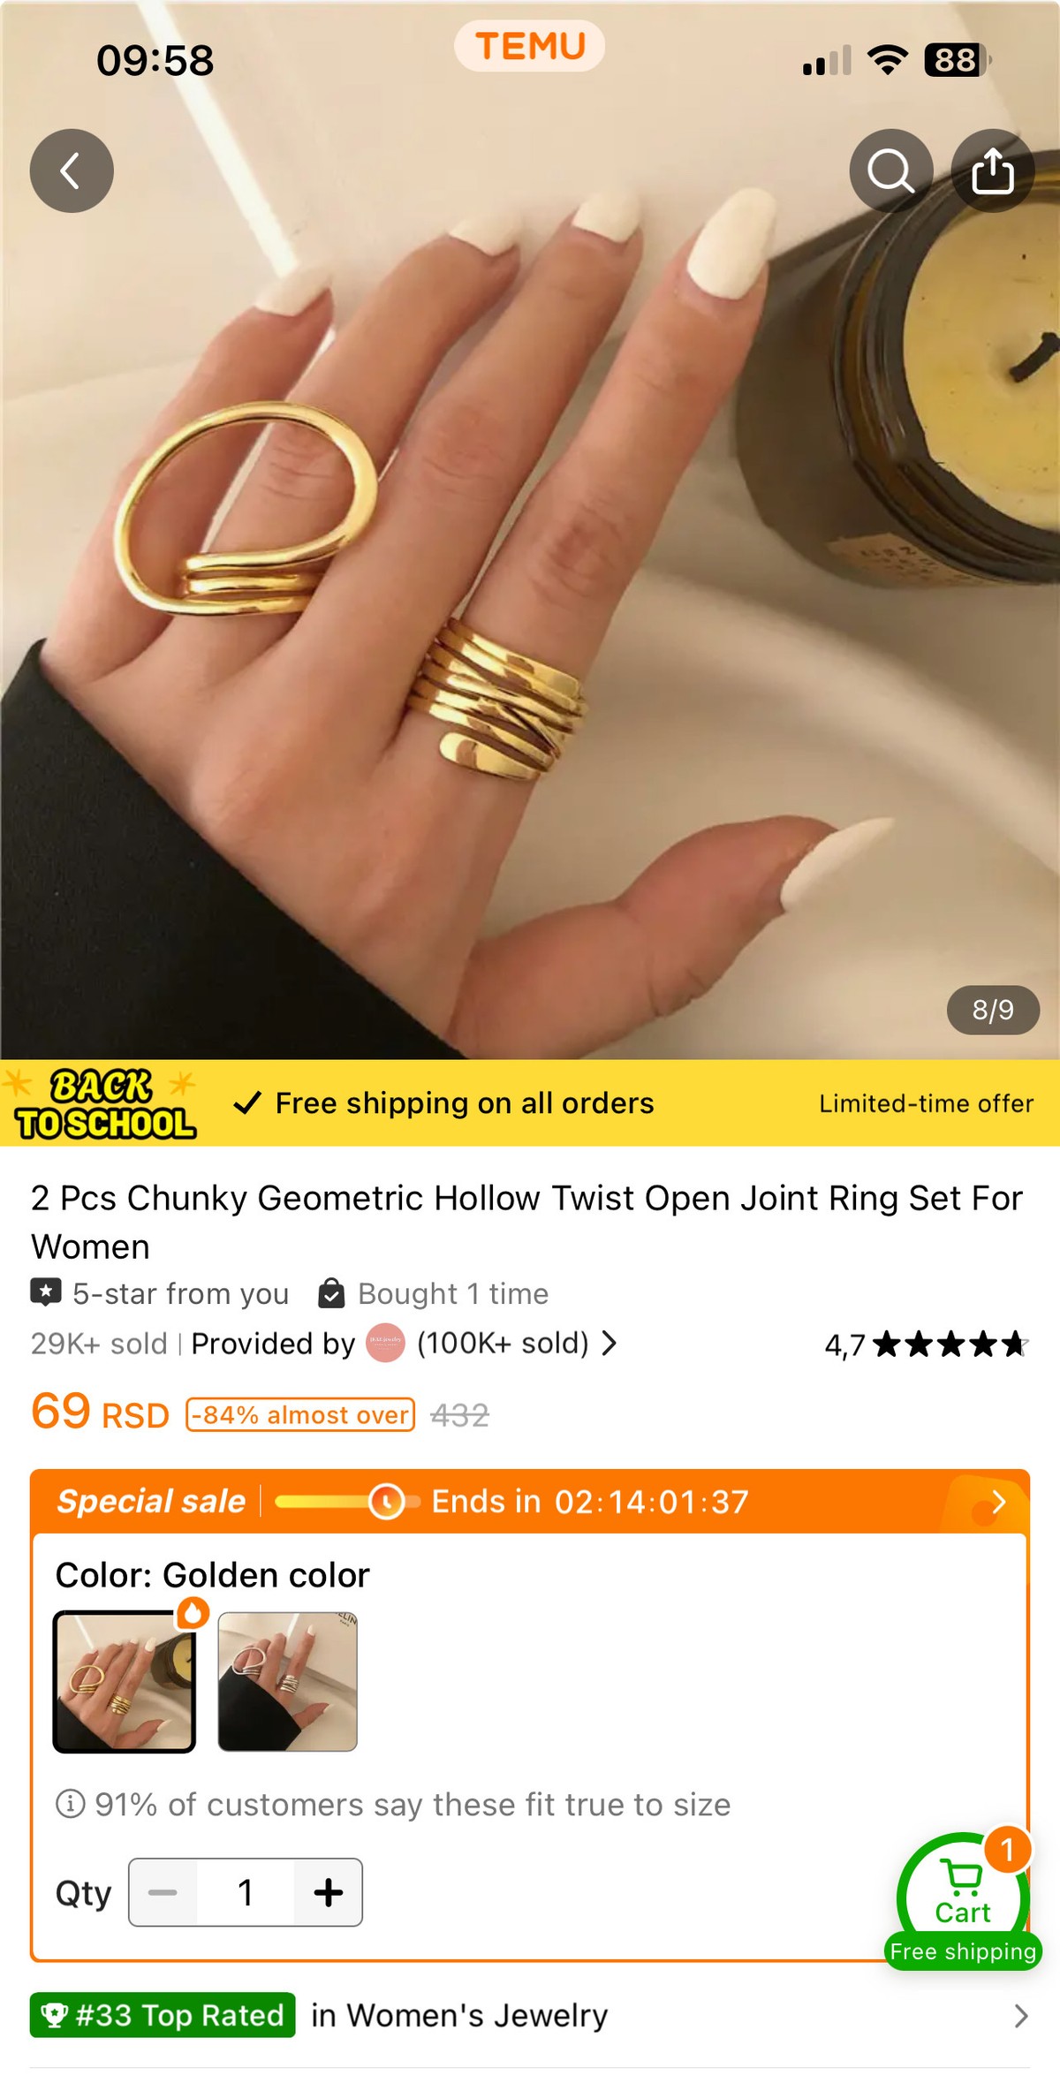1060x2083 pixels.
Task: Open the floating Cart button
Action: tap(963, 1900)
